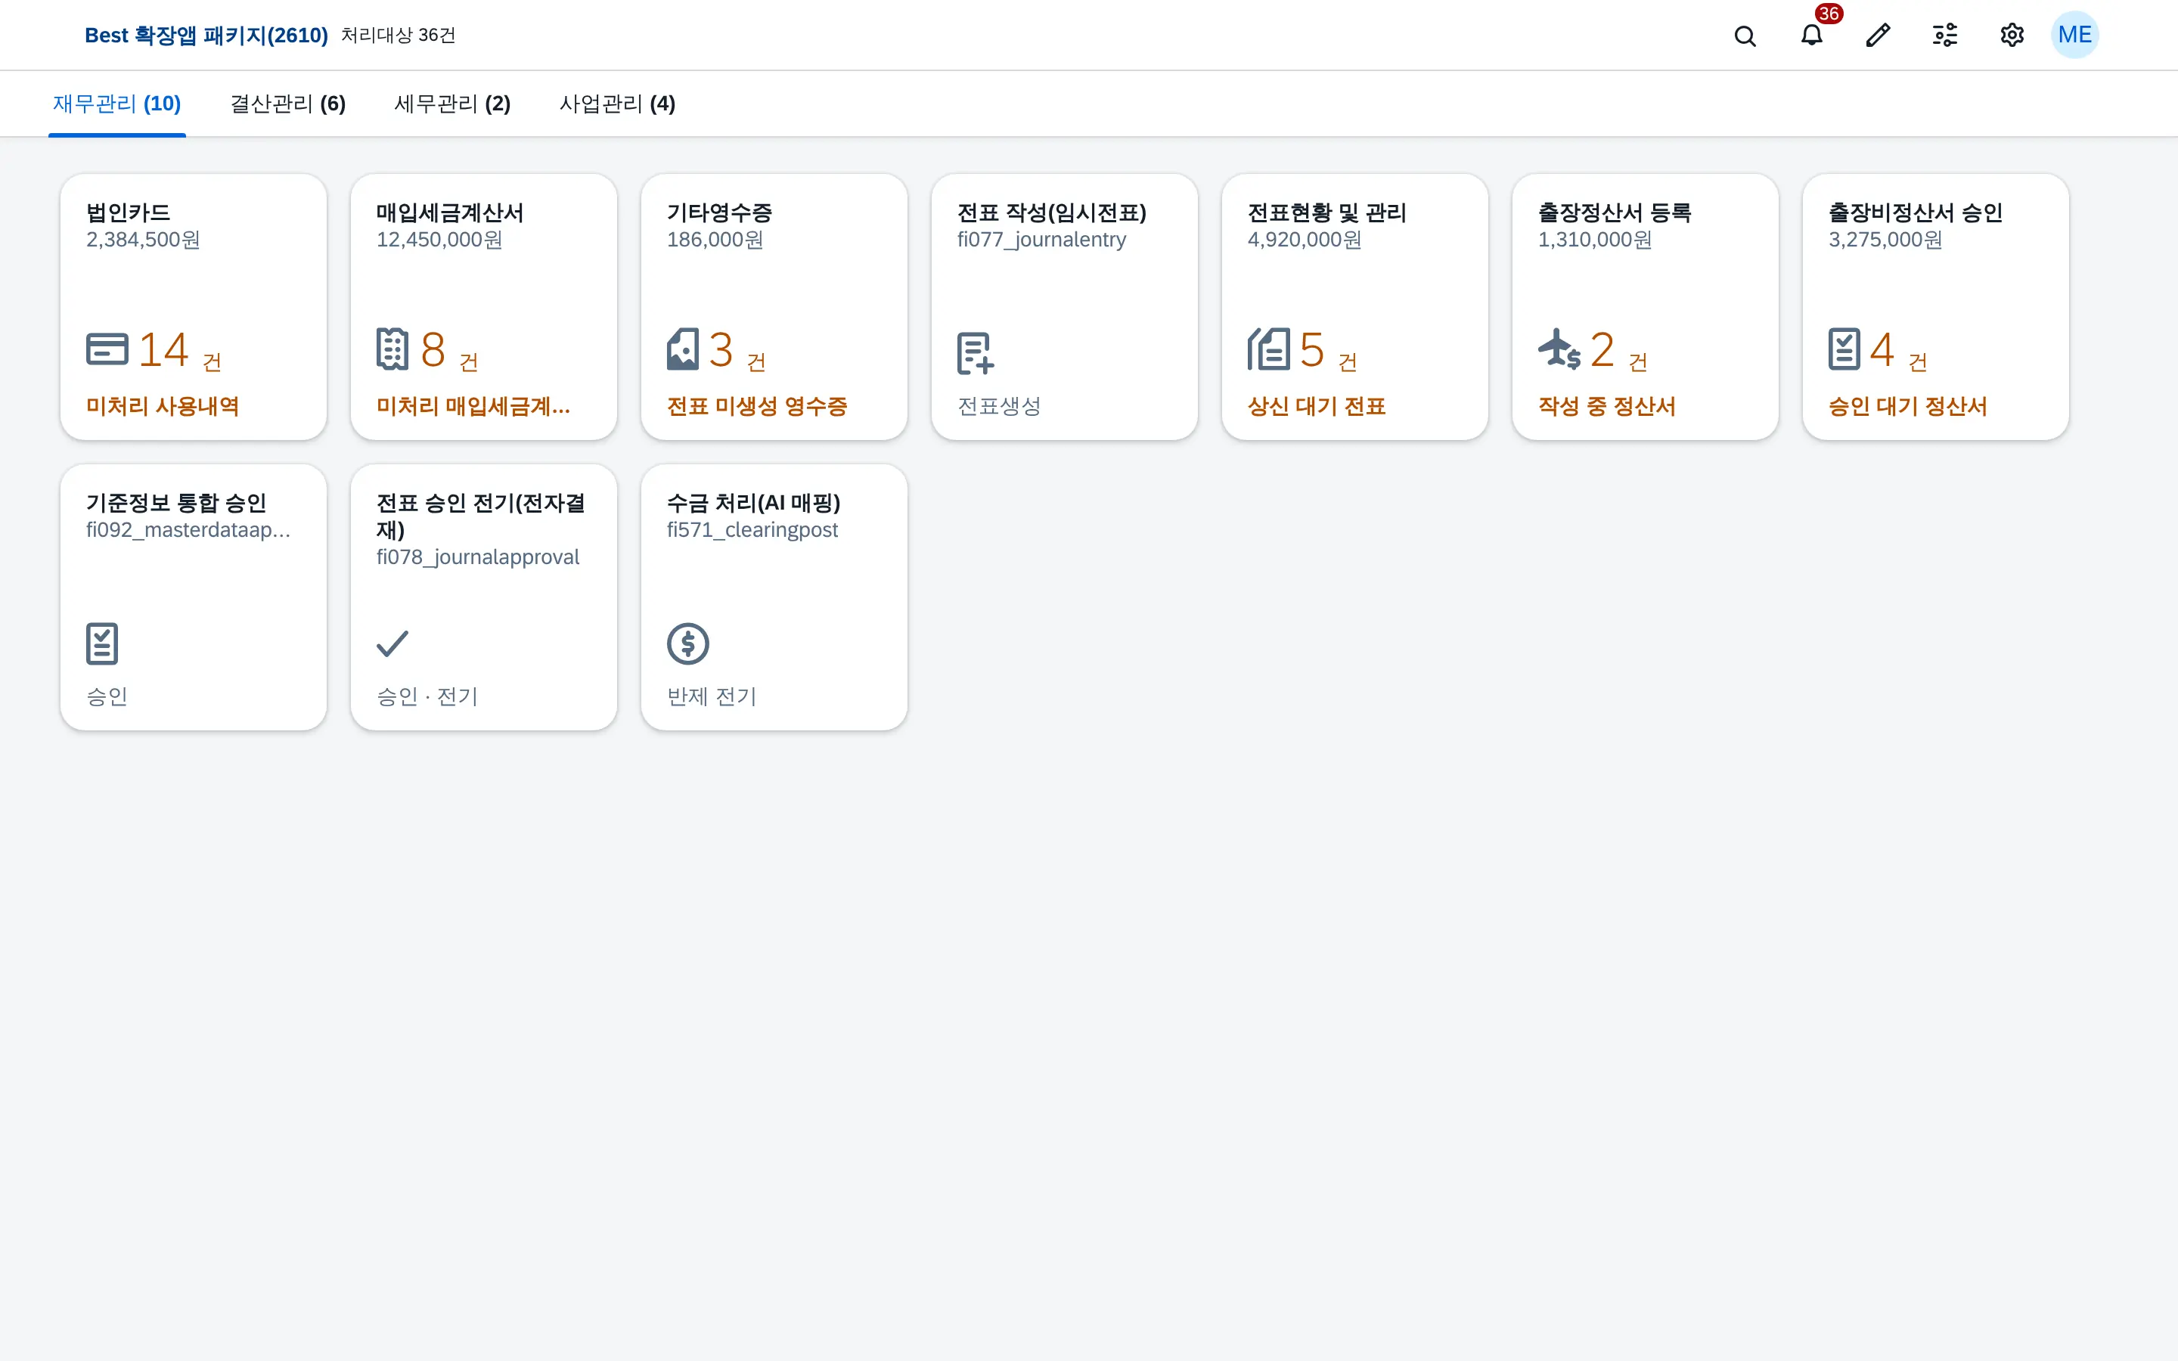Click documents icon on 전표현황 및 관리 tile

(1268, 349)
